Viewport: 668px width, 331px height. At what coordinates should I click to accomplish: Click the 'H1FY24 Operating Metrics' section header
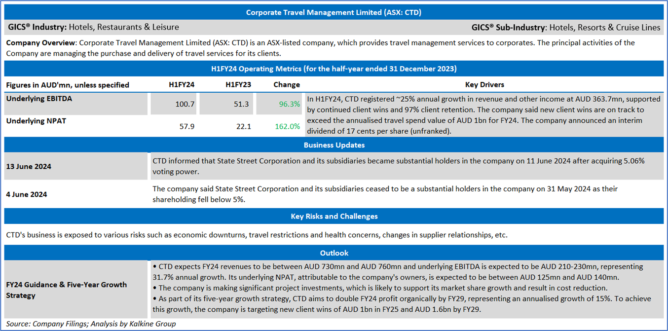[x=334, y=69]
